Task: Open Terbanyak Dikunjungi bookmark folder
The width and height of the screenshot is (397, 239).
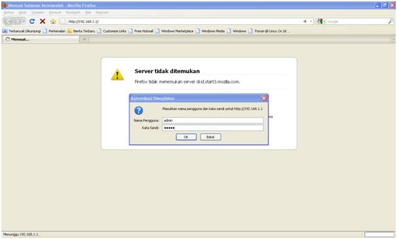Action: click(22, 31)
